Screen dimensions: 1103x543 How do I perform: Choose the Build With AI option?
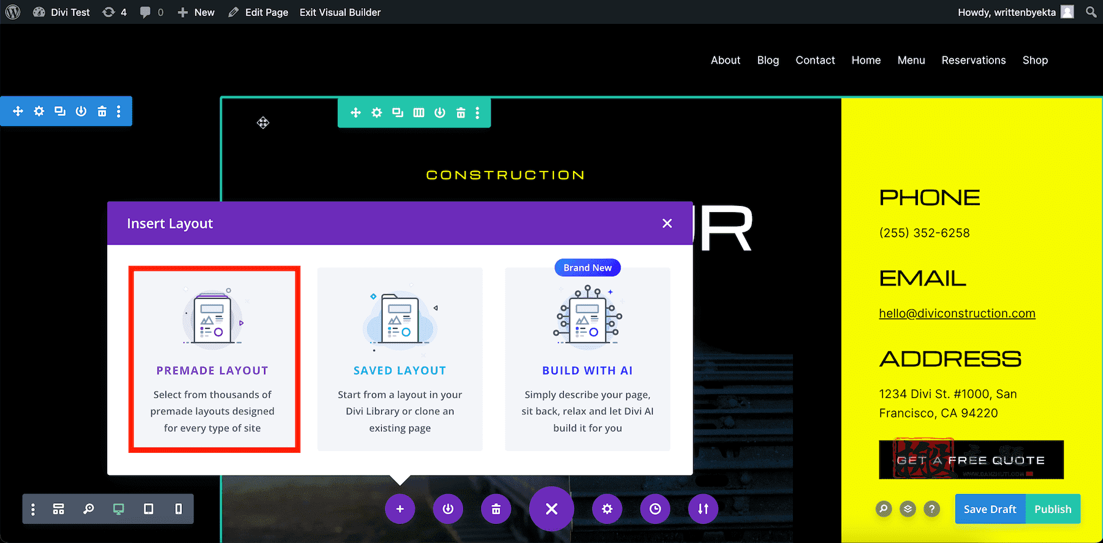click(x=588, y=359)
